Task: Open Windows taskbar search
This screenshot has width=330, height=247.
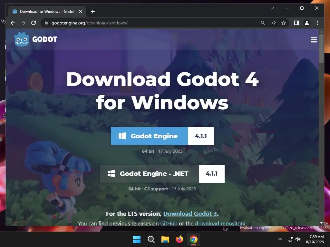Action: click(151, 239)
